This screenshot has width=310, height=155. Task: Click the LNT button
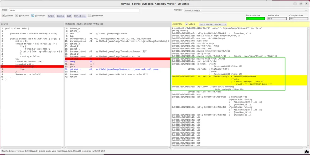69,16
